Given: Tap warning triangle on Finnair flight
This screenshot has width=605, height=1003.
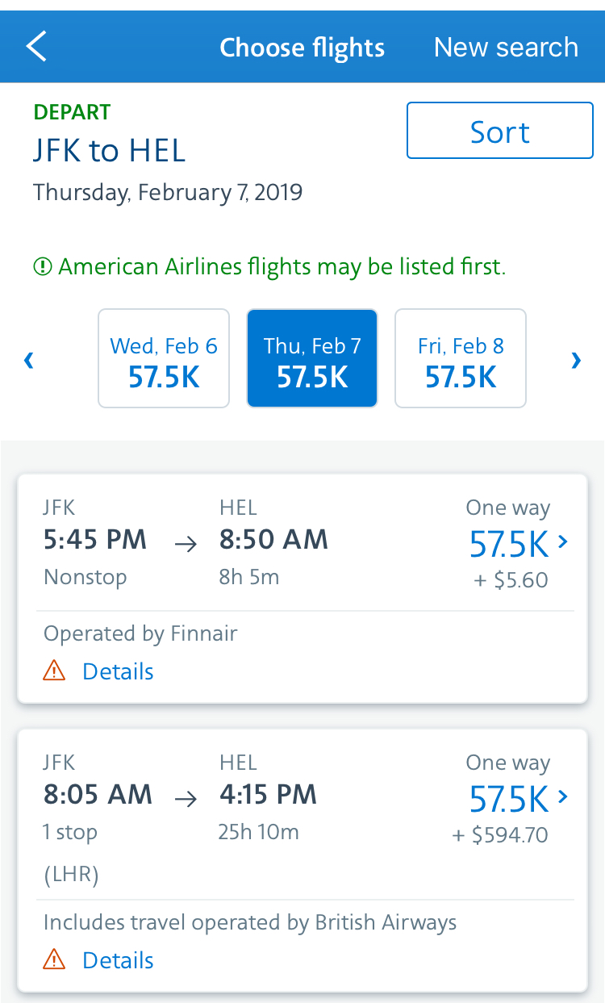Looking at the screenshot, I should 54,671.
